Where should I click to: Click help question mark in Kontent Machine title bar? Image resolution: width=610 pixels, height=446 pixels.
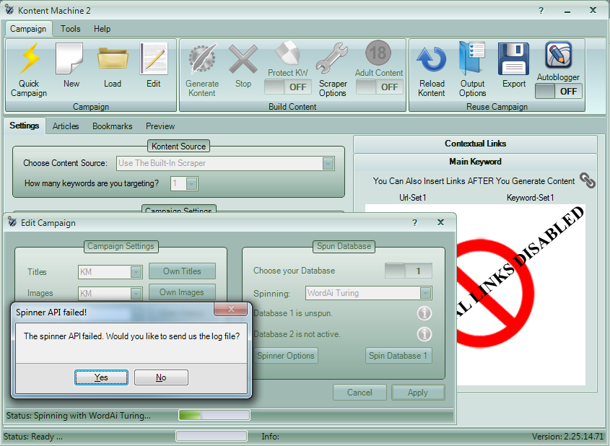click(541, 11)
